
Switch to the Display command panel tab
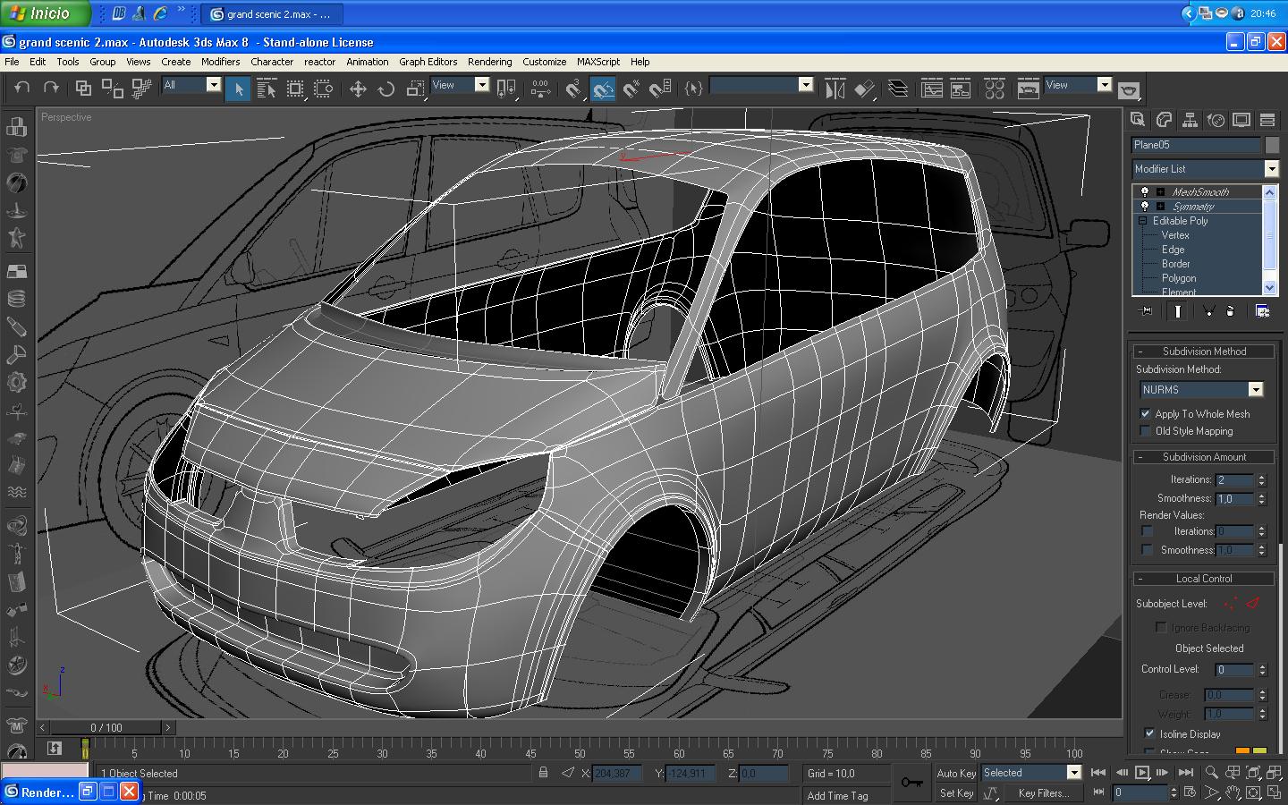[x=1241, y=120]
